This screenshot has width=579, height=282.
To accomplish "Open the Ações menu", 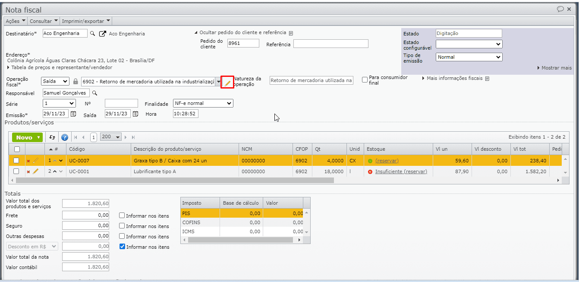I will click(x=16, y=21).
